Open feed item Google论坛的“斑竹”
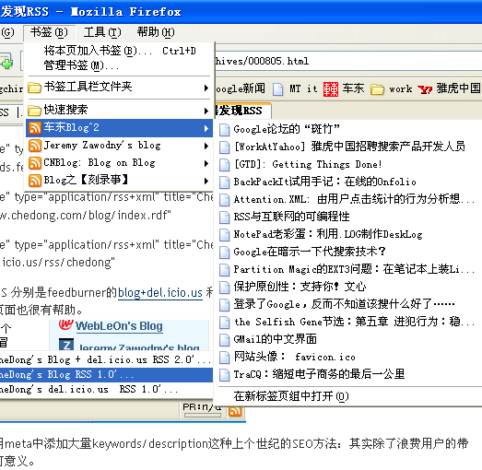The height and width of the screenshot is (470, 482). [348, 129]
